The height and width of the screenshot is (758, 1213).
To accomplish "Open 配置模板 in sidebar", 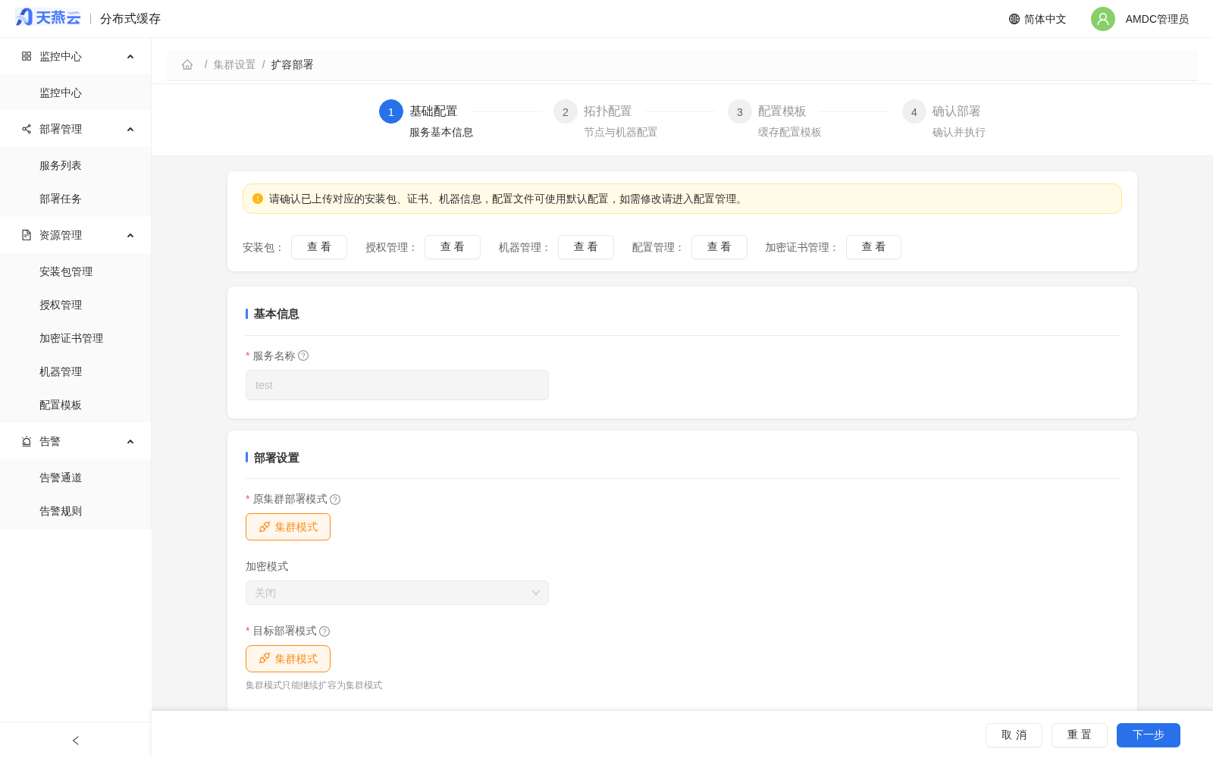I will pyautogui.click(x=76, y=405).
